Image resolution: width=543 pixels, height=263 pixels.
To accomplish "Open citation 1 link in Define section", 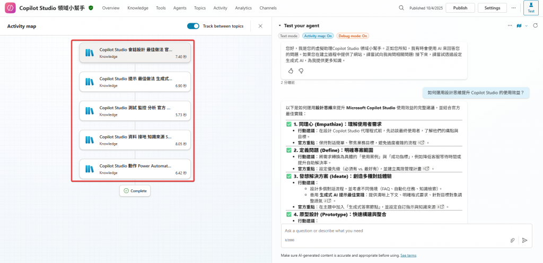I will (x=426, y=169).
